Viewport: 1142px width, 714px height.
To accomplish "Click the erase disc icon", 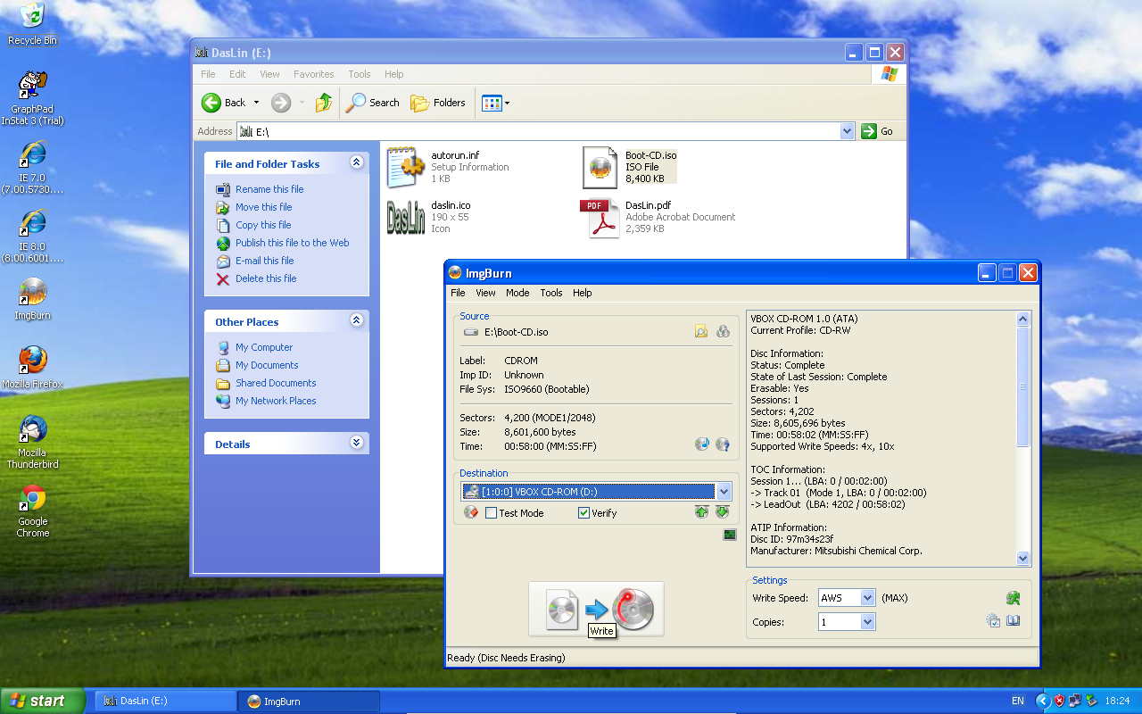I will pos(471,512).
